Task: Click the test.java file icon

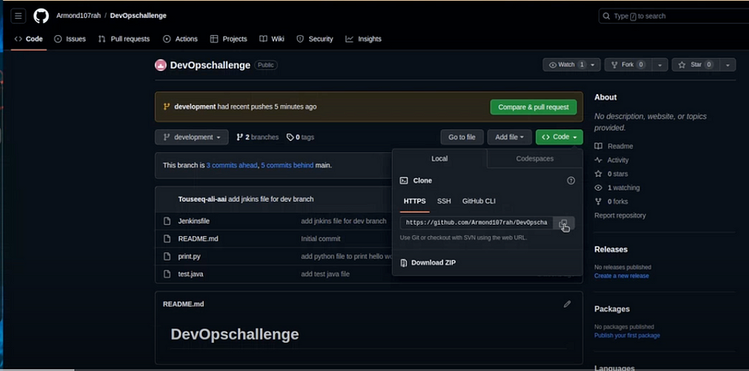Action: tap(167, 274)
